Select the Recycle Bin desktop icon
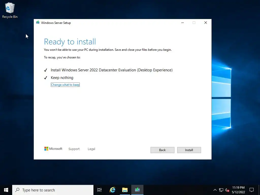This screenshot has height=195, width=260. tap(10, 10)
